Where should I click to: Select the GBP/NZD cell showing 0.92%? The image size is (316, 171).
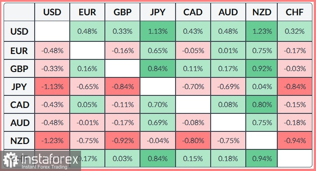(x=262, y=69)
